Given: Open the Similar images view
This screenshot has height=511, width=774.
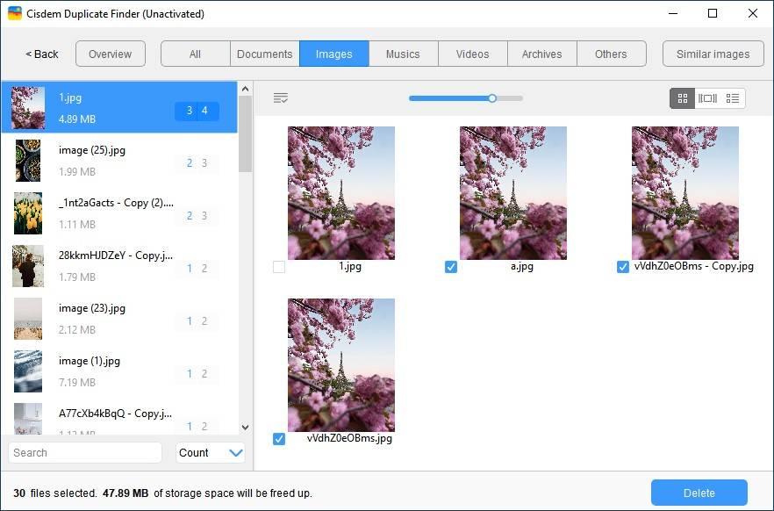Looking at the screenshot, I should (713, 54).
